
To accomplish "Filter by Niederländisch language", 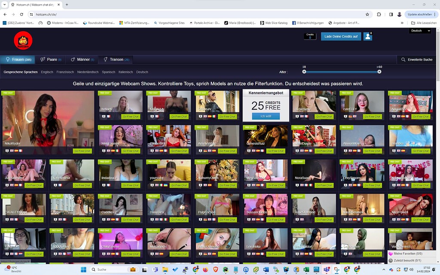I will 88,72.
